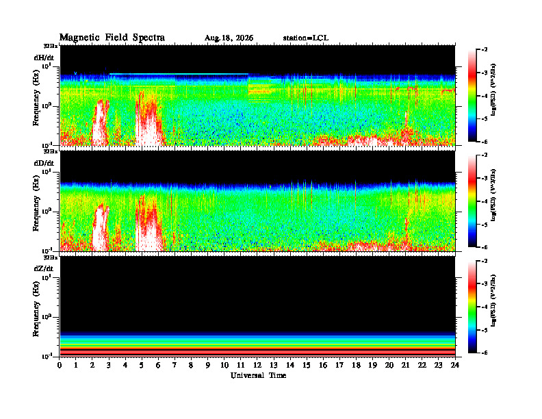The height and width of the screenshot is (419, 542).
Task: Click hour "17" on the time axis
Action: coord(340,366)
